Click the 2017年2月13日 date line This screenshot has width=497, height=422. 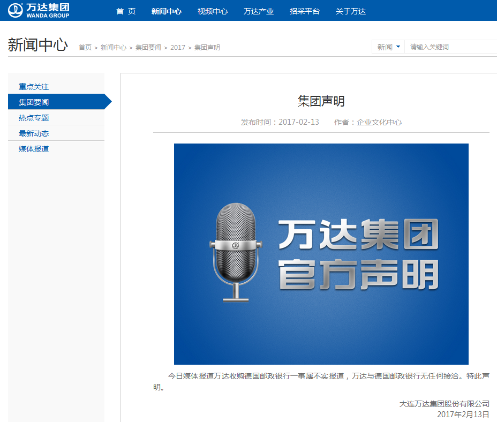click(463, 414)
